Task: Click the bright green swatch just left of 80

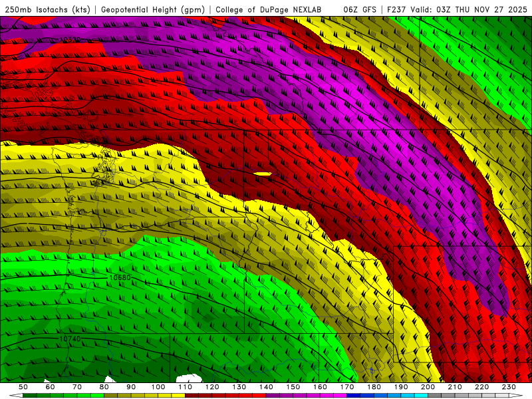Action: click(97, 395)
